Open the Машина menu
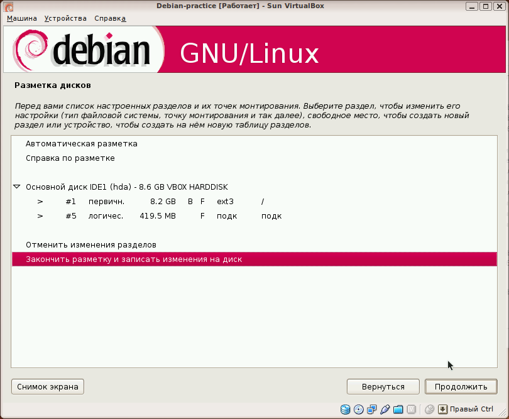 (x=22, y=18)
